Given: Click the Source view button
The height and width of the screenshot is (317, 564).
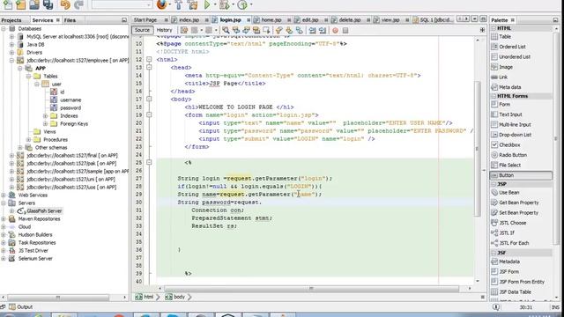Looking at the screenshot, I should point(142,30).
